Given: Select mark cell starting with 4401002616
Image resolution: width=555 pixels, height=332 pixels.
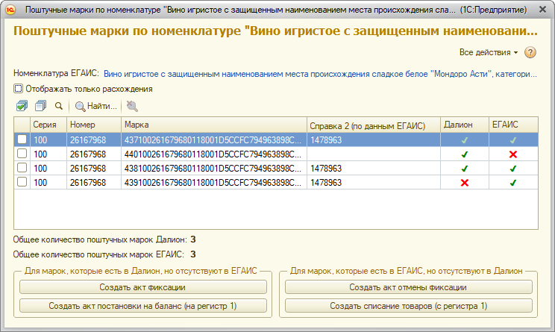Looking at the screenshot, I should point(214,154).
